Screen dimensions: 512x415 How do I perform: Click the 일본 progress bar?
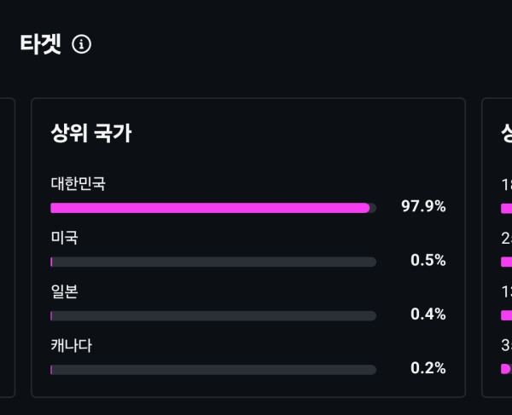click(x=213, y=316)
